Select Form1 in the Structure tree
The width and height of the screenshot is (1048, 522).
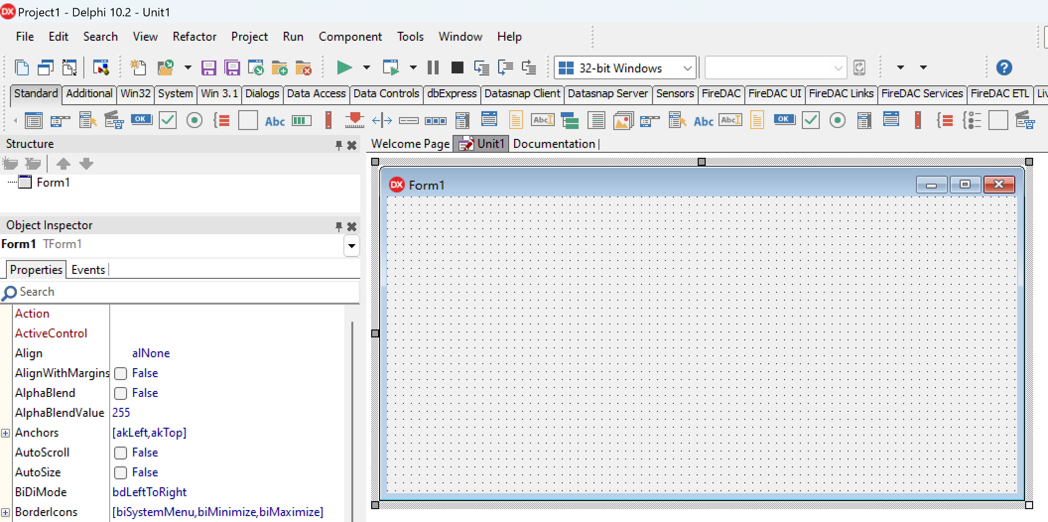[53, 183]
